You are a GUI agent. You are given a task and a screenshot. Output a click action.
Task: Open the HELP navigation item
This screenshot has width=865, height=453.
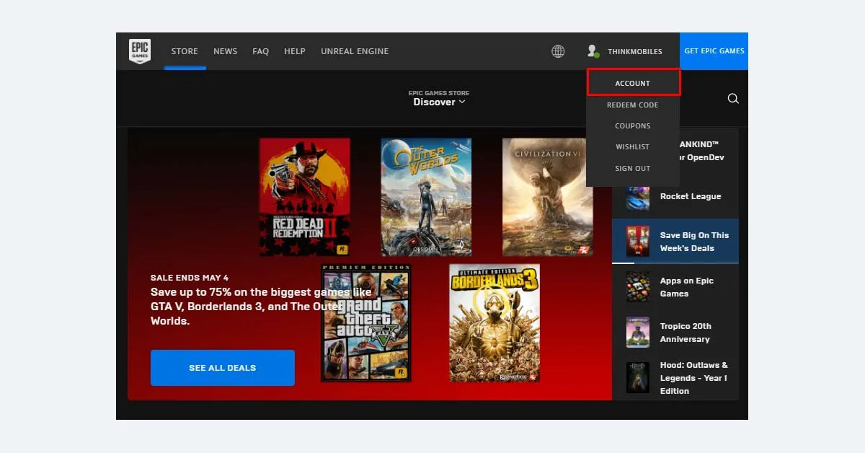coord(295,51)
